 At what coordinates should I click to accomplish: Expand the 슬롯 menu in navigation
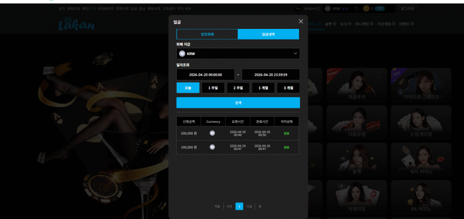click(x=330, y=24)
